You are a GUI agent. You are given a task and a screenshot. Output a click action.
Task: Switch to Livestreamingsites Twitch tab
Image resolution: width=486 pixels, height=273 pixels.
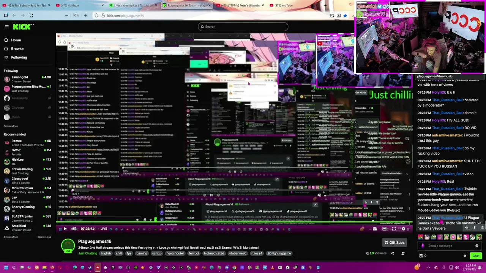coord(133,5)
